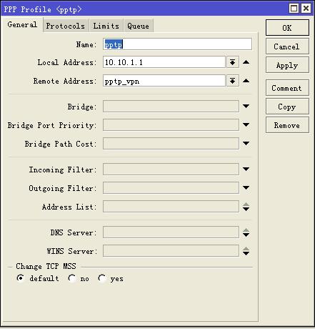
Task: Select yes for Change TCP MSS
Action: point(102,278)
